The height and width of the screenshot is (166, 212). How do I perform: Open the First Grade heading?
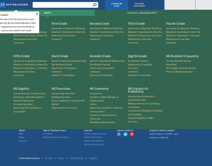[x=59, y=24]
